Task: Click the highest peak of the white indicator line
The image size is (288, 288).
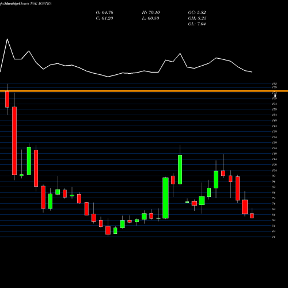Action: tap(7, 39)
